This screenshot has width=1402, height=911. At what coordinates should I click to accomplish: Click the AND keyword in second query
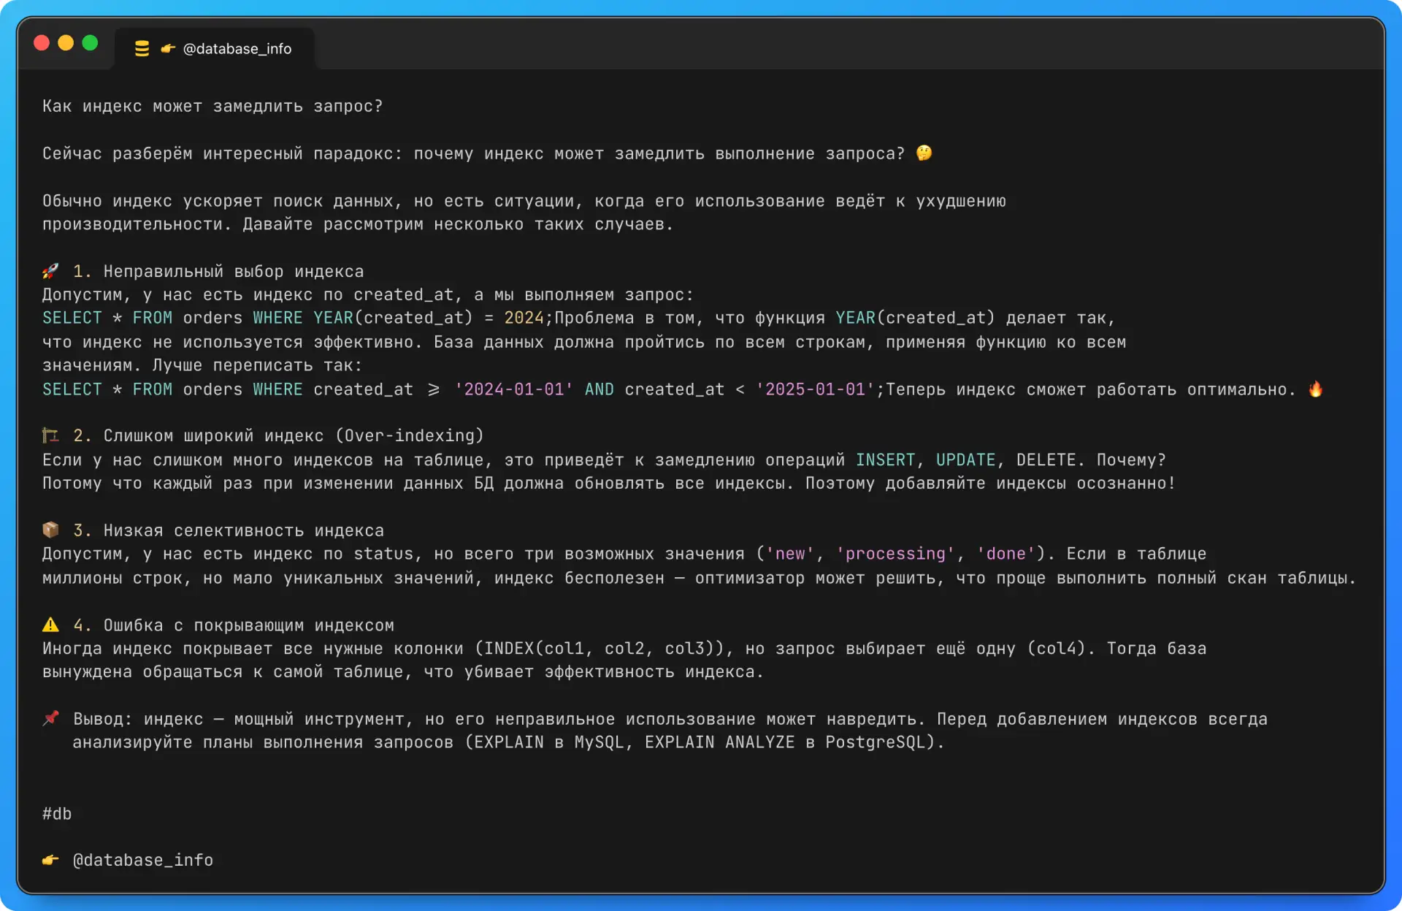coord(600,389)
